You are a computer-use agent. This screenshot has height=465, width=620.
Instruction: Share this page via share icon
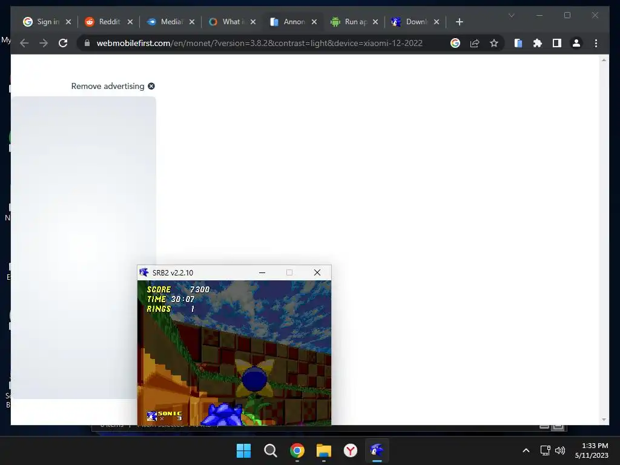coord(475,43)
